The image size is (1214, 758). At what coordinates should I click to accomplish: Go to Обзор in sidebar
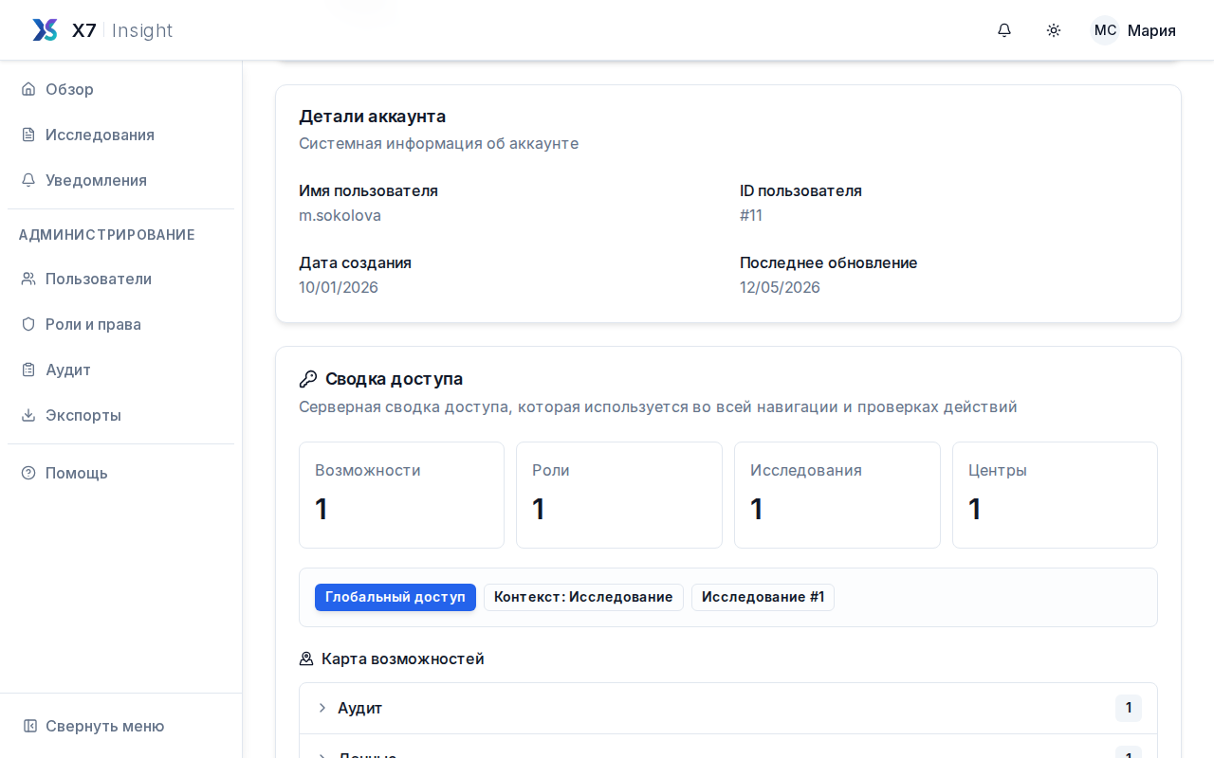120,89
